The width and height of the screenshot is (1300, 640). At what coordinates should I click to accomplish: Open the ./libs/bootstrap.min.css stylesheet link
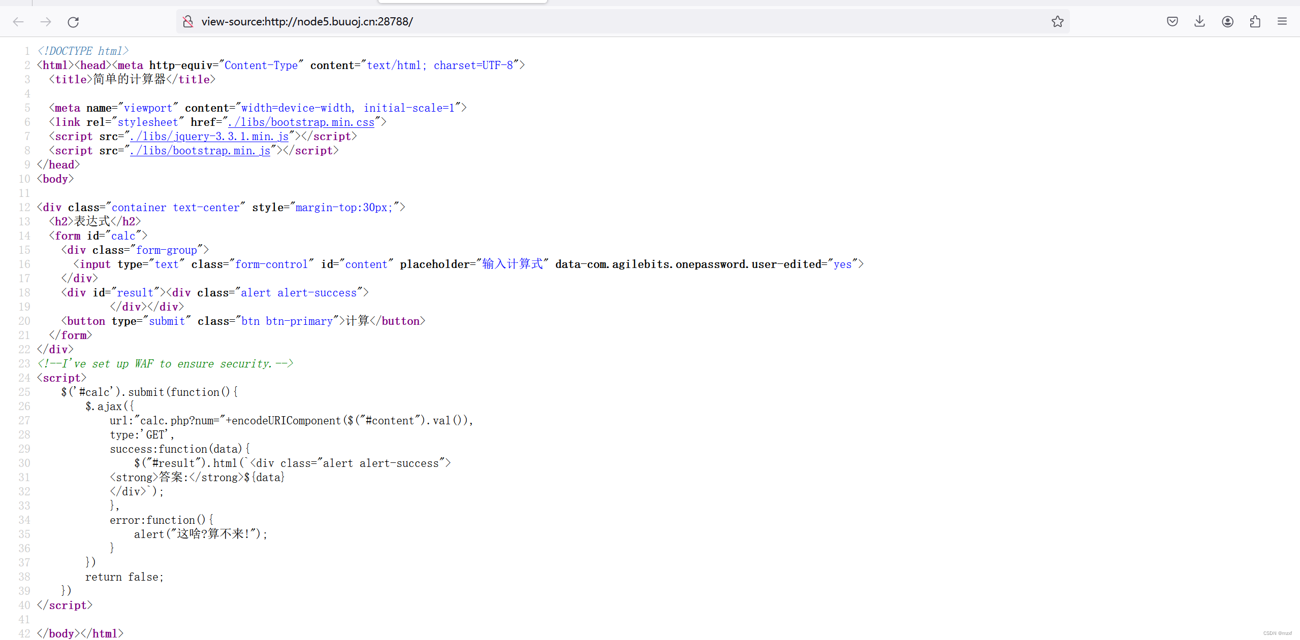point(303,122)
